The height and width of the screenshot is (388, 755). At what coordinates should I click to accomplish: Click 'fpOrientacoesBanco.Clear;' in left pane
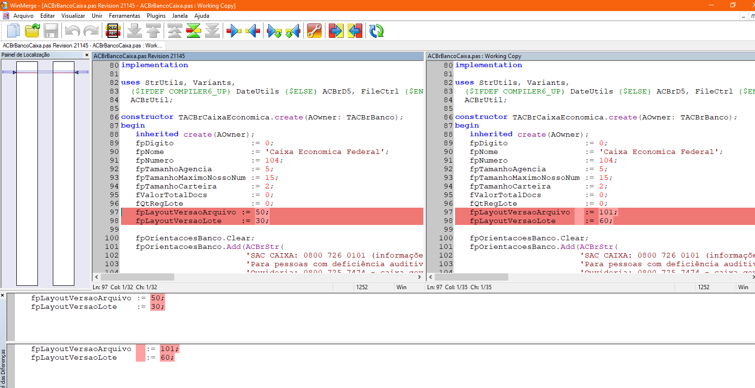pos(195,238)
